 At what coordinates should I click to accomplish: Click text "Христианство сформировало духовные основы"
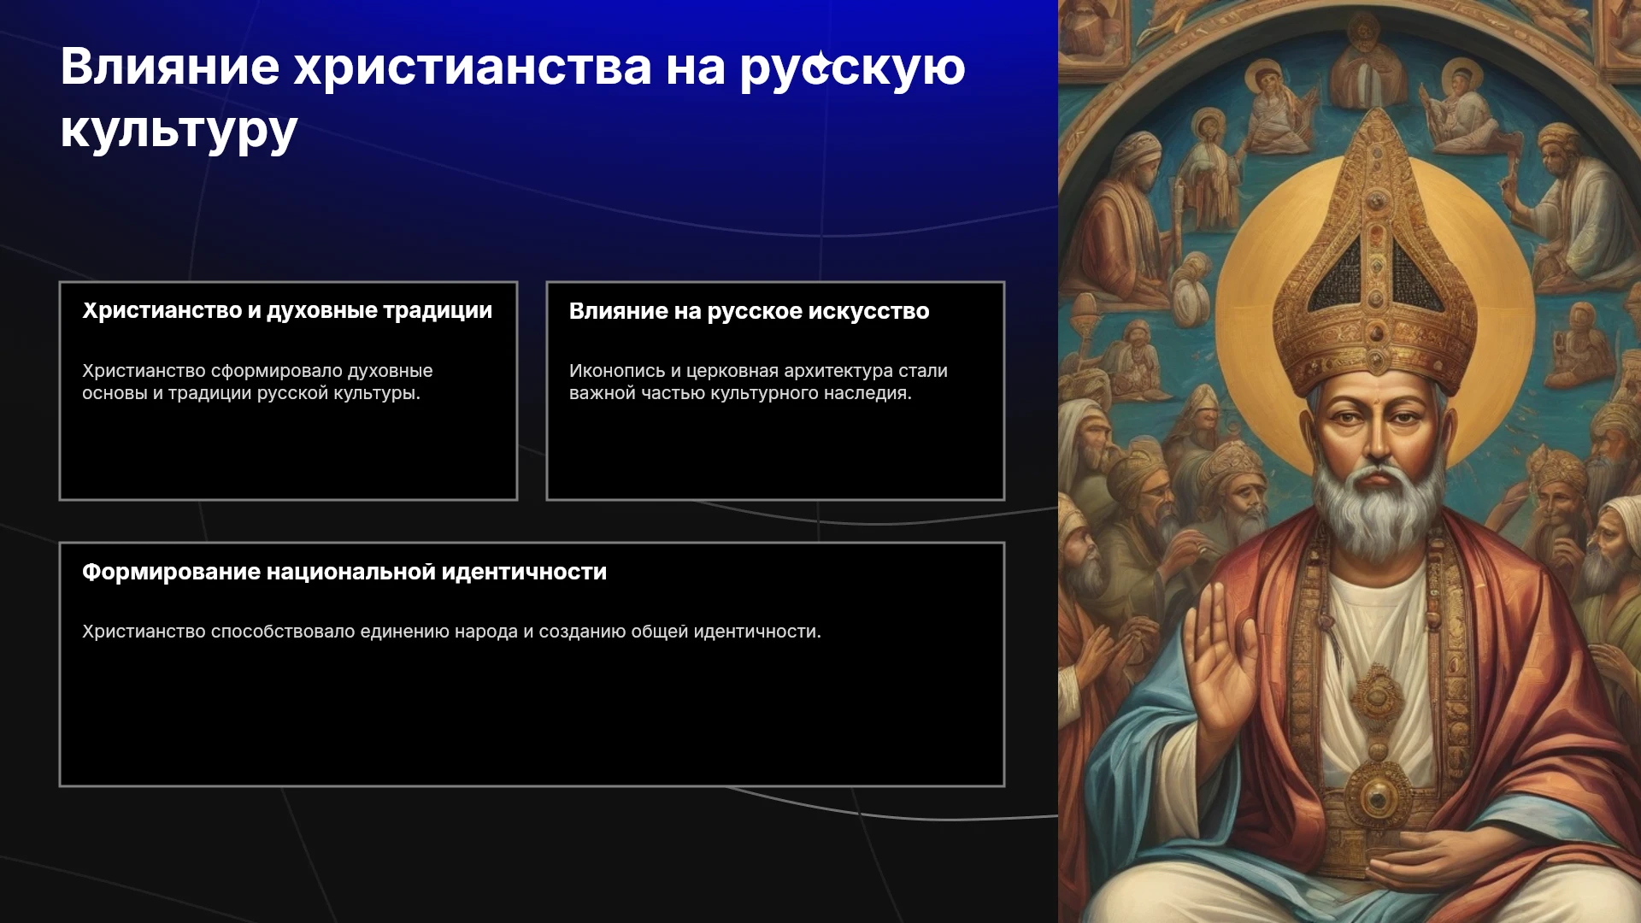point(257,382)
